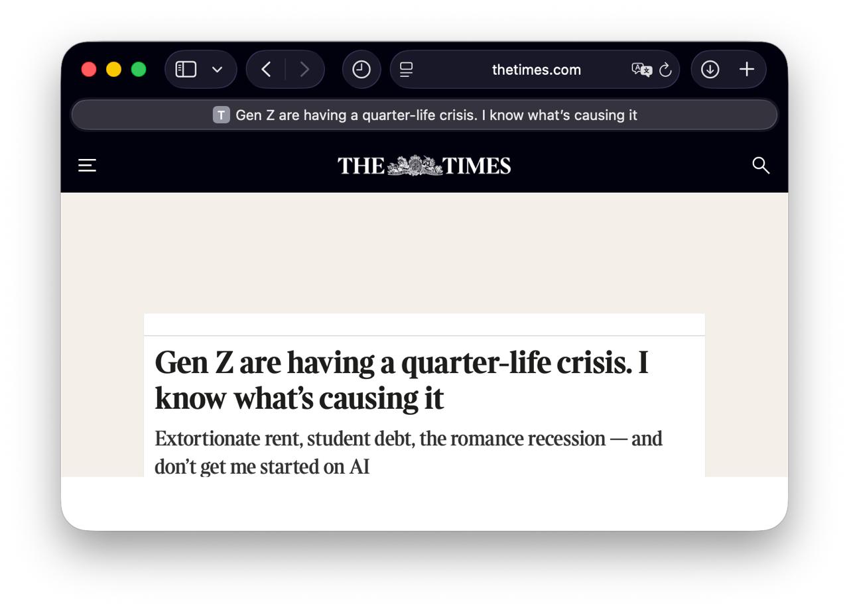
Task: Open The Times hamburger menu
Action: click(x=88, y=165)
